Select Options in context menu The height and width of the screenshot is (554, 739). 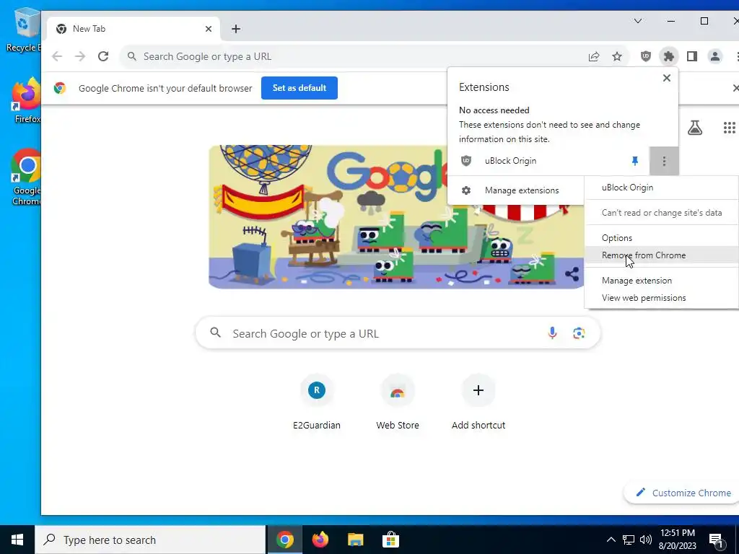(x=661, y=238)
